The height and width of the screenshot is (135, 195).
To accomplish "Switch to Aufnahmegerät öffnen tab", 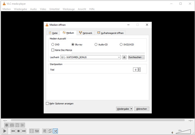I will pos(110,33).
